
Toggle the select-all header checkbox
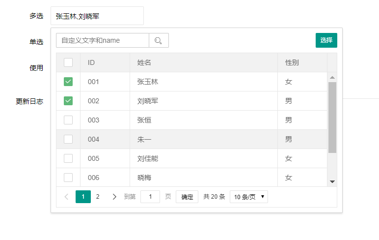click(68, 62)
